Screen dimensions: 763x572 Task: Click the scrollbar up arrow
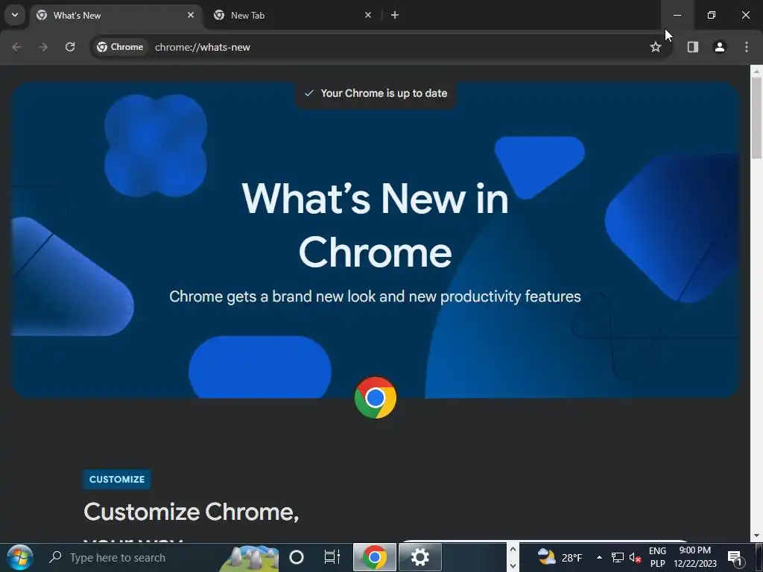(756, 71)
